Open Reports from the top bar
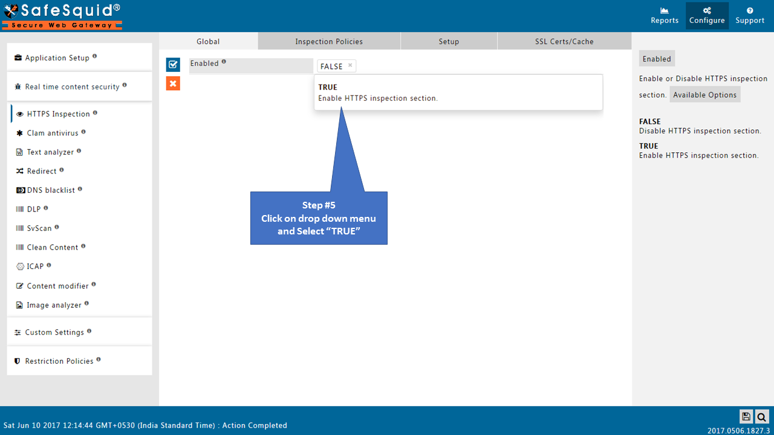This screenshot has width=774, height=435. [665, 16]
